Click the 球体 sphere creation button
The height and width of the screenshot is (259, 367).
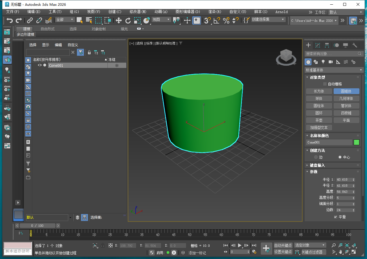[x=319, y=98]
